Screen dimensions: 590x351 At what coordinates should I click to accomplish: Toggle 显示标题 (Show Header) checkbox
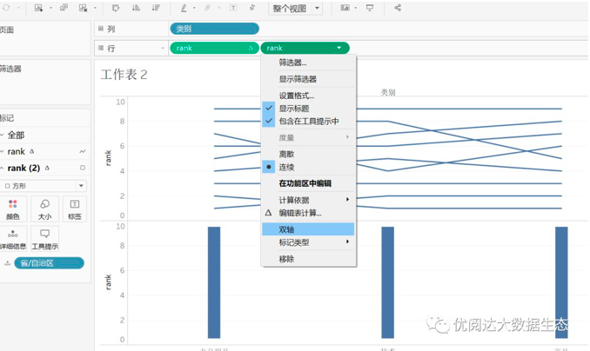pyautogui.click(x=293, y=109)
